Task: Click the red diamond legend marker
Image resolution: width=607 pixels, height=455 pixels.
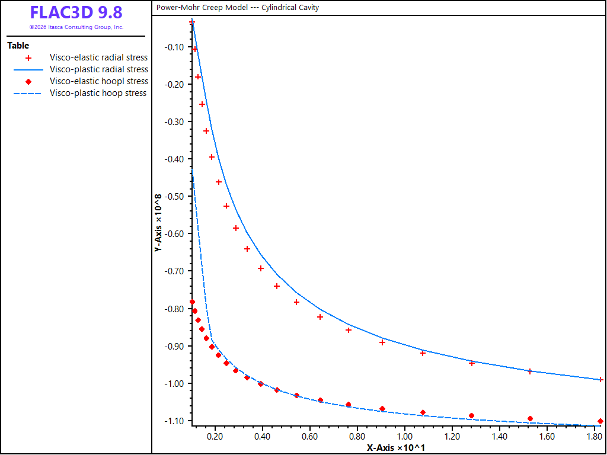Action: tap(28, 82)
